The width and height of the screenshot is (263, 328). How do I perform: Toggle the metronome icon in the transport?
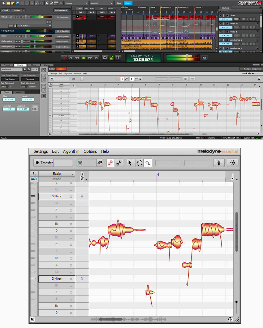[111, 58]
